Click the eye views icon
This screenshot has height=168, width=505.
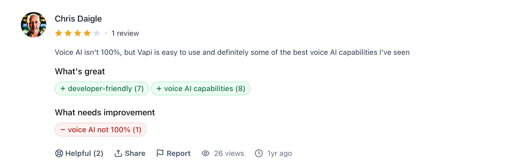205,153
